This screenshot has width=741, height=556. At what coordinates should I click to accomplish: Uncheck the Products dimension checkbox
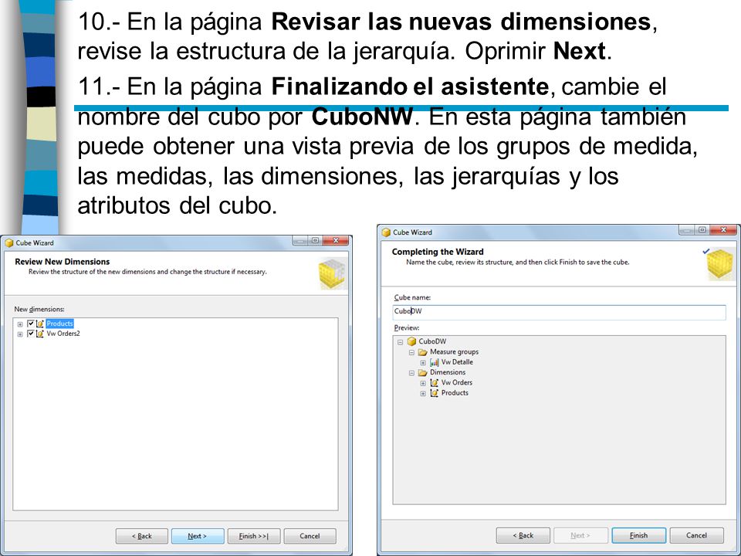click(x=31, y=324)
